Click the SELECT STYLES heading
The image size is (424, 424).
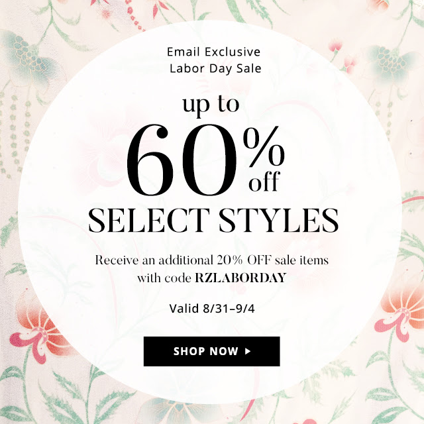tap(213, 221)
